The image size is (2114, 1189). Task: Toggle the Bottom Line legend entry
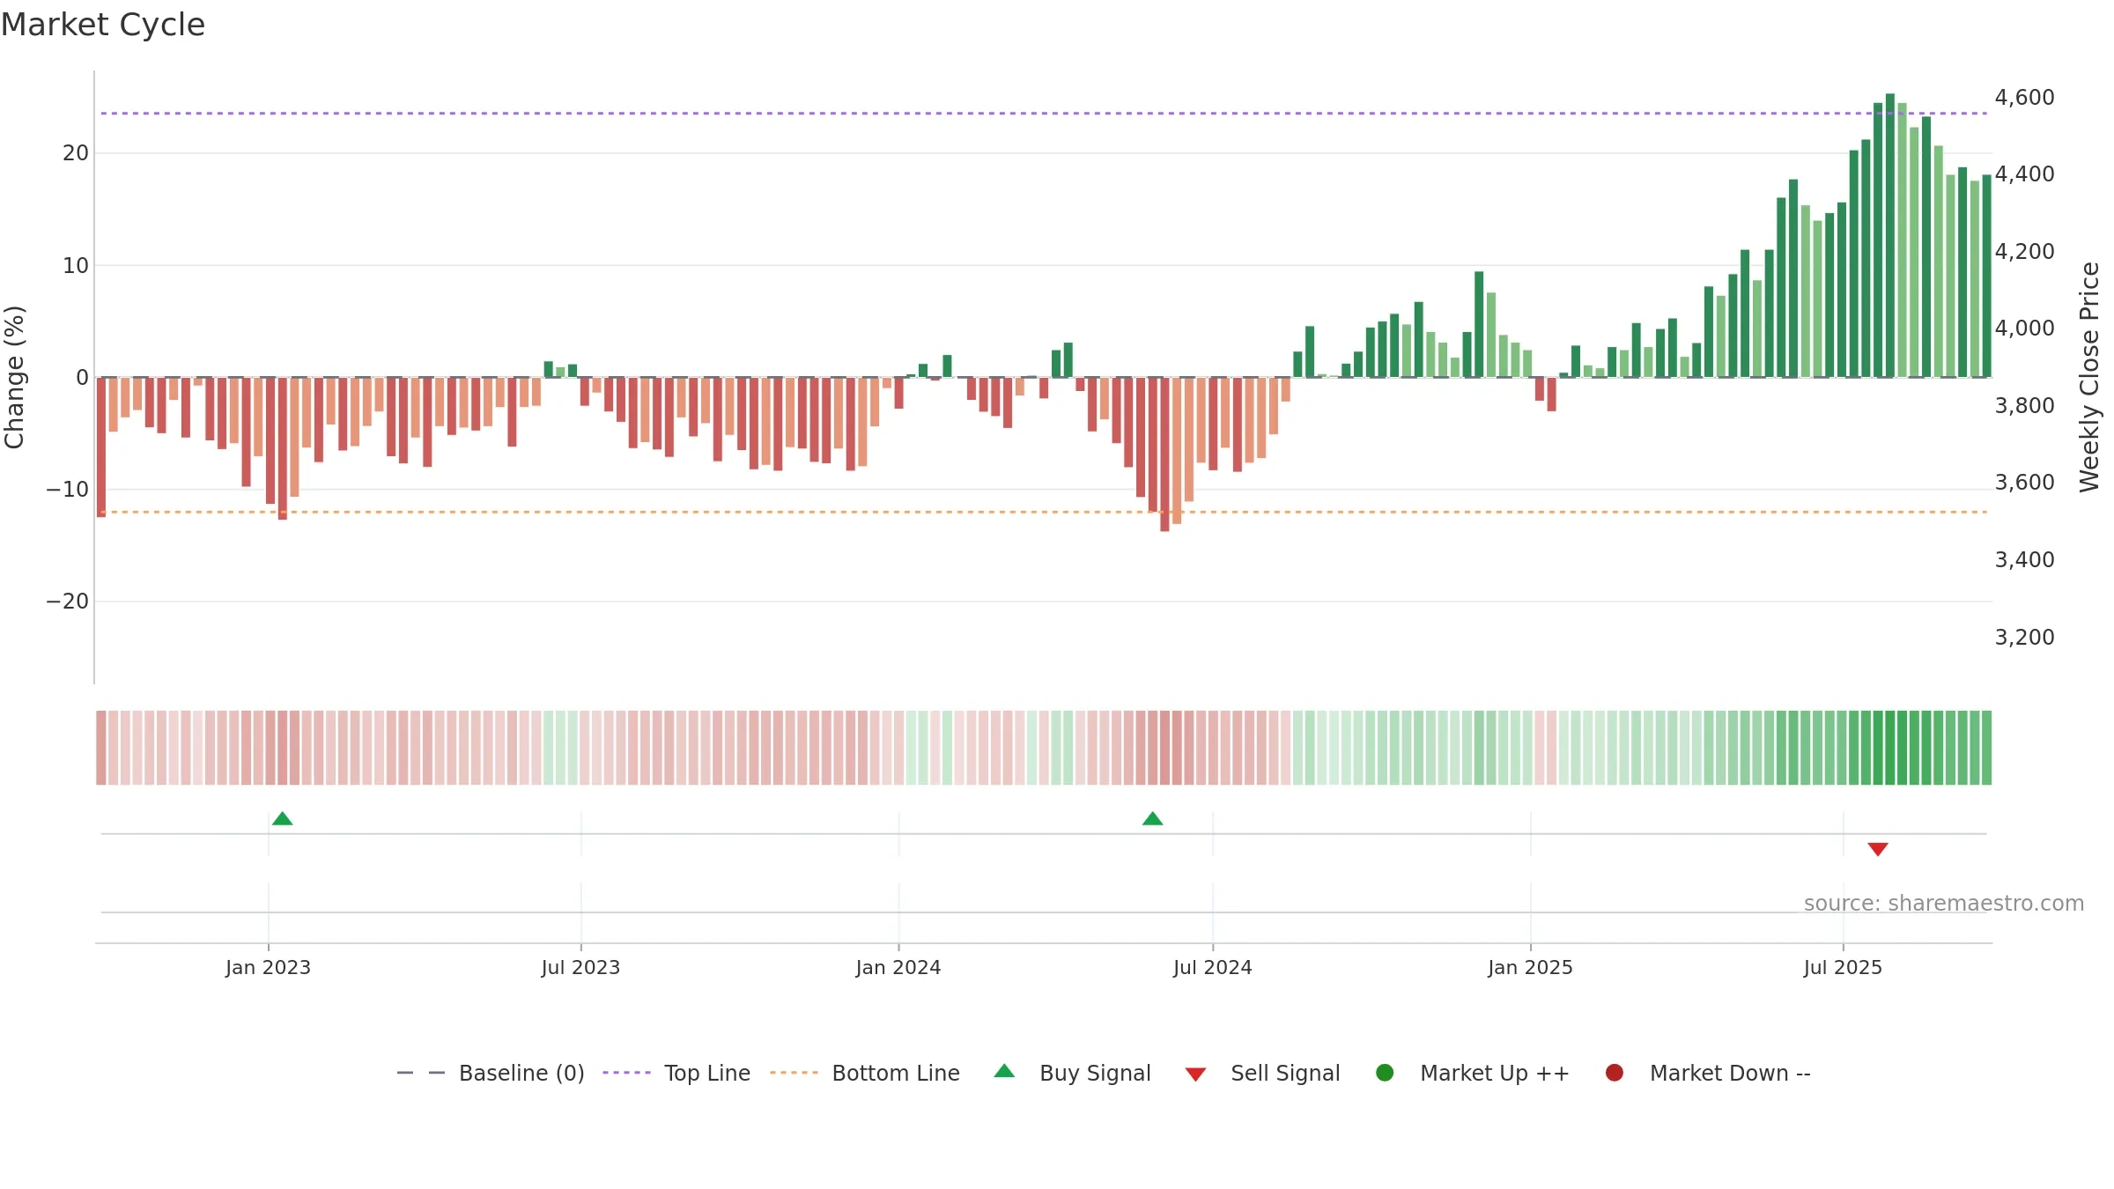click(x=864, y=1073)
